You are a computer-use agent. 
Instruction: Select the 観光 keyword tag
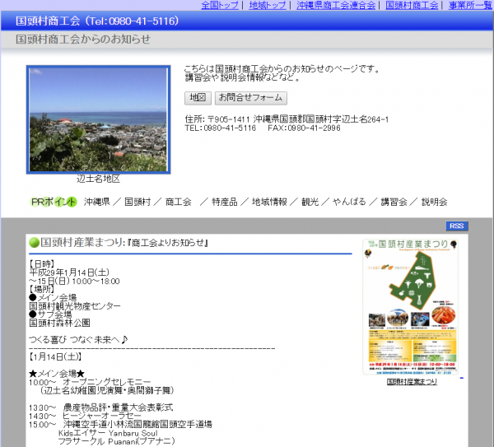point(310,202)
